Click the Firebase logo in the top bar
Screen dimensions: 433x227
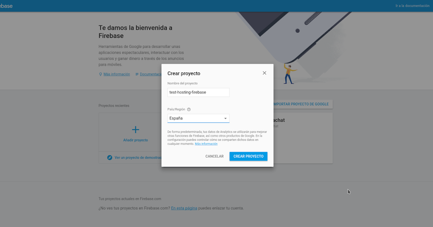5,5
